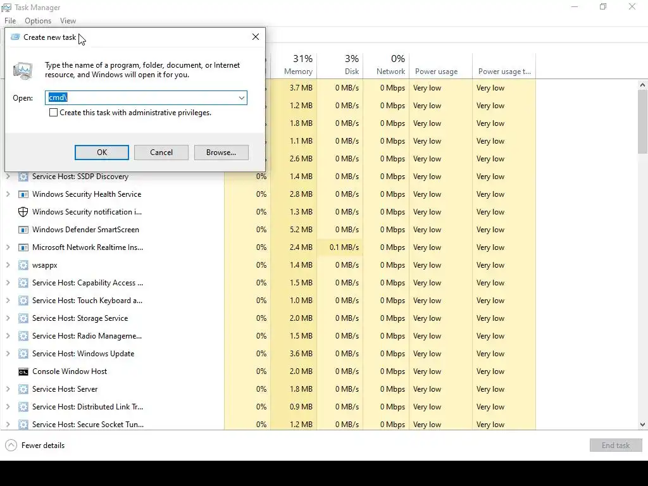Viewport: 648px width, 486px height.
Task: Expand Service Host: Storage Service row
Action: 8,319
